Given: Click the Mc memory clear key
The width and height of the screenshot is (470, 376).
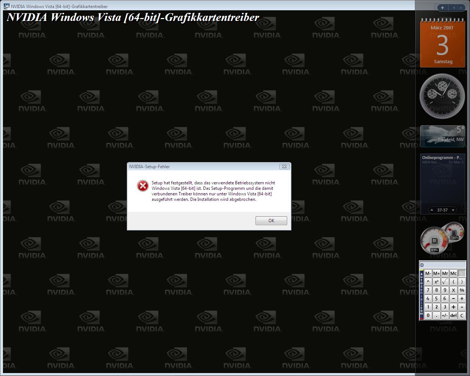Looking at the screenshot, I should (453, 273).
